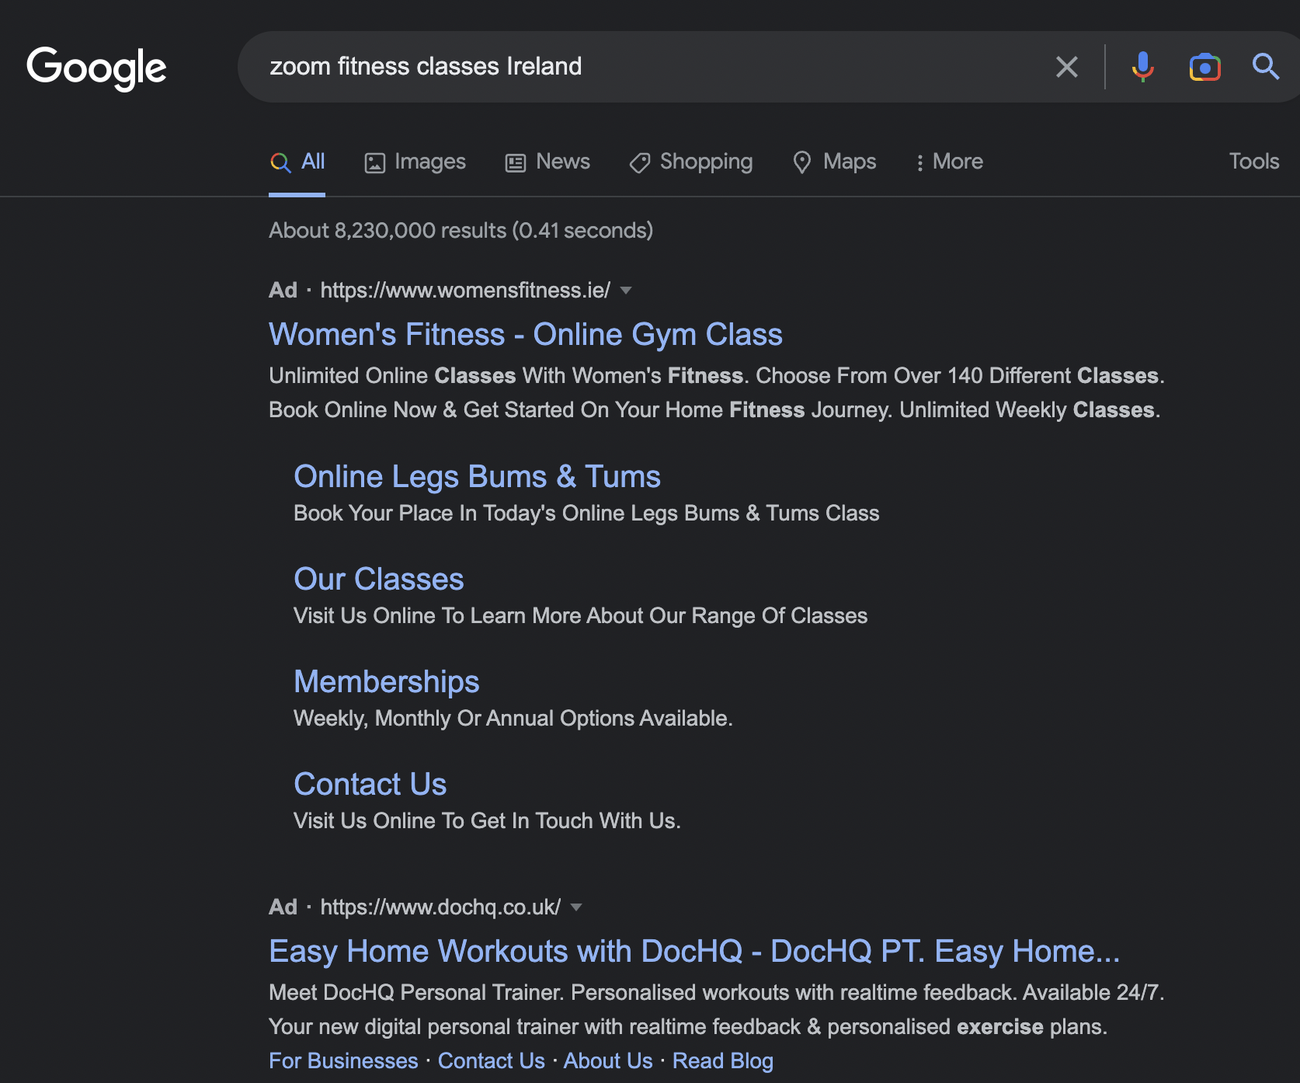The image size is (1300, 1083).
Task: Switch to the News tab
Action: [547, 162]
